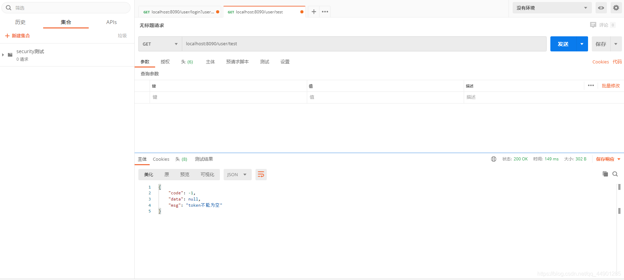Open the 测试结果 response tab
The height and width of the screenshot is (280, 624).
(x=204, y=159)
